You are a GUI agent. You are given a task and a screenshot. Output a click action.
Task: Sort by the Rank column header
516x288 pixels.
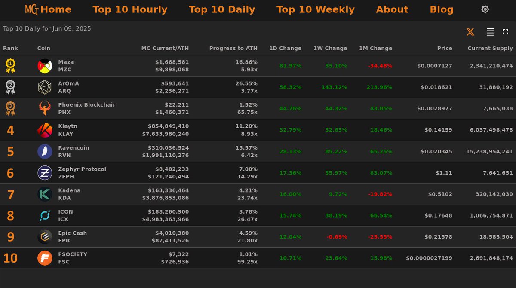11,48
